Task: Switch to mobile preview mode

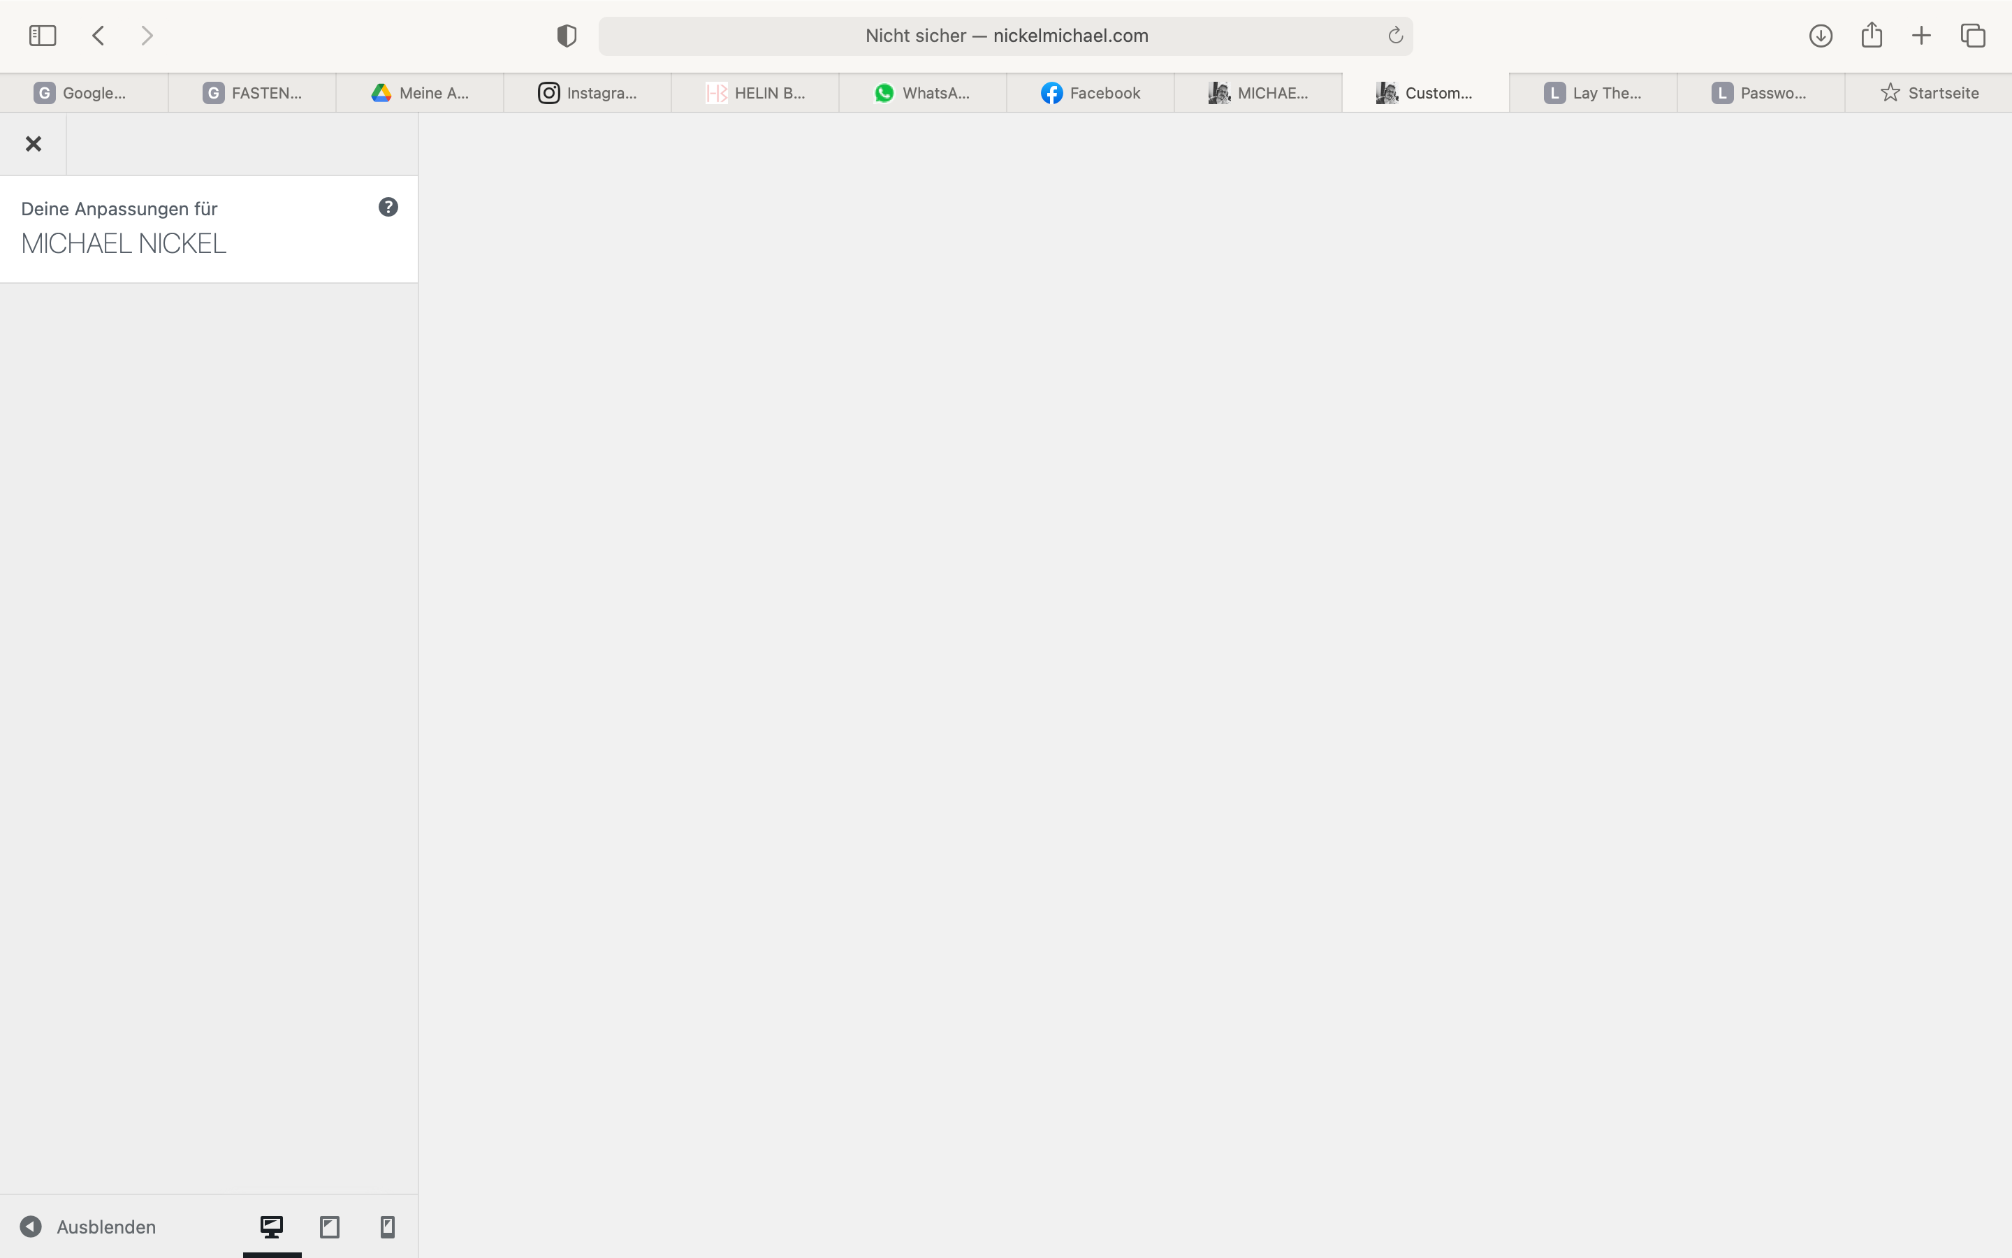Action: [388, 1227]
